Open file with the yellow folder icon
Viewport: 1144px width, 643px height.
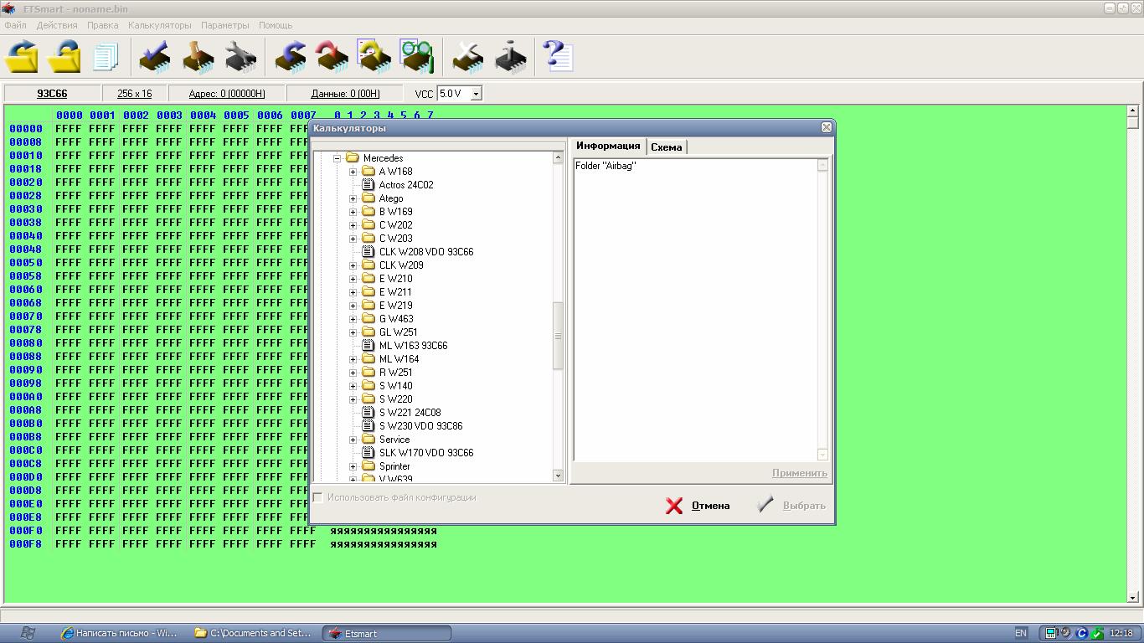pos(23,56)
